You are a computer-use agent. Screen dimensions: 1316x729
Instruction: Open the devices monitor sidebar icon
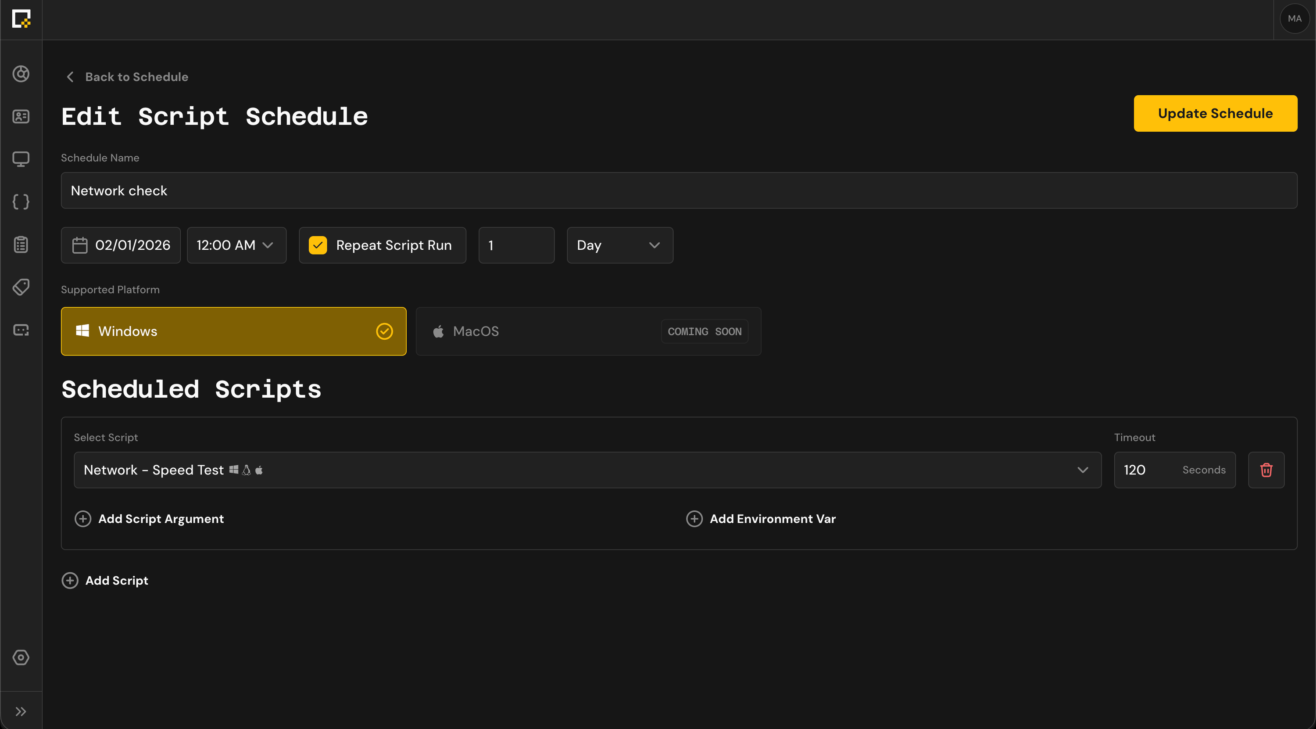click(x=21, y=159)
